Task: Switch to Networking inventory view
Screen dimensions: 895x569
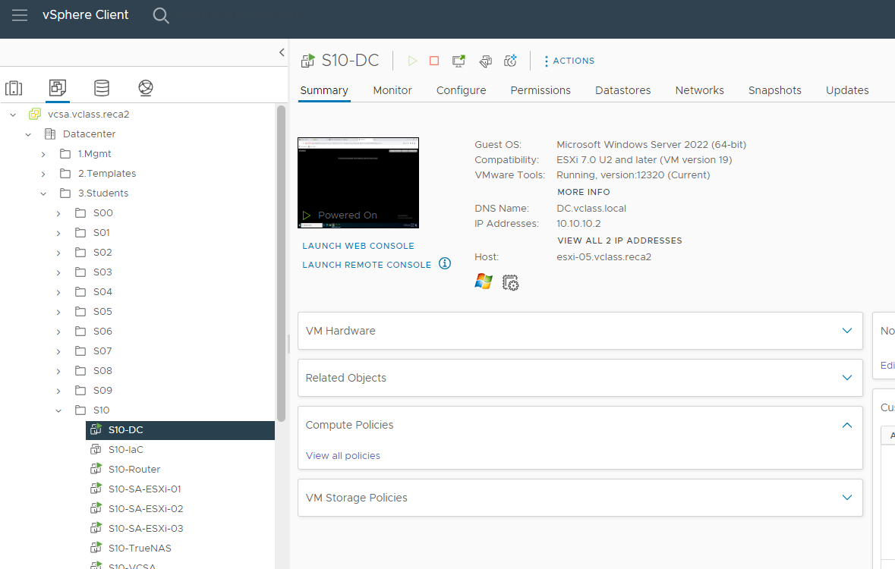Action: pos(146,88)
